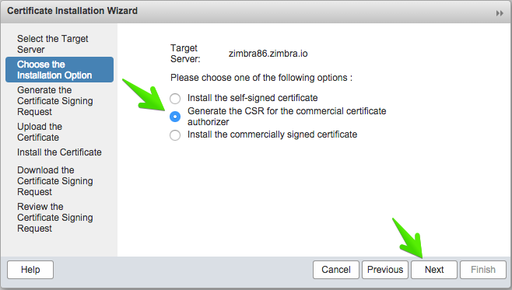Jump to Generate the Certificate Signing Request step
512x290 pixels.
(54, 101)
